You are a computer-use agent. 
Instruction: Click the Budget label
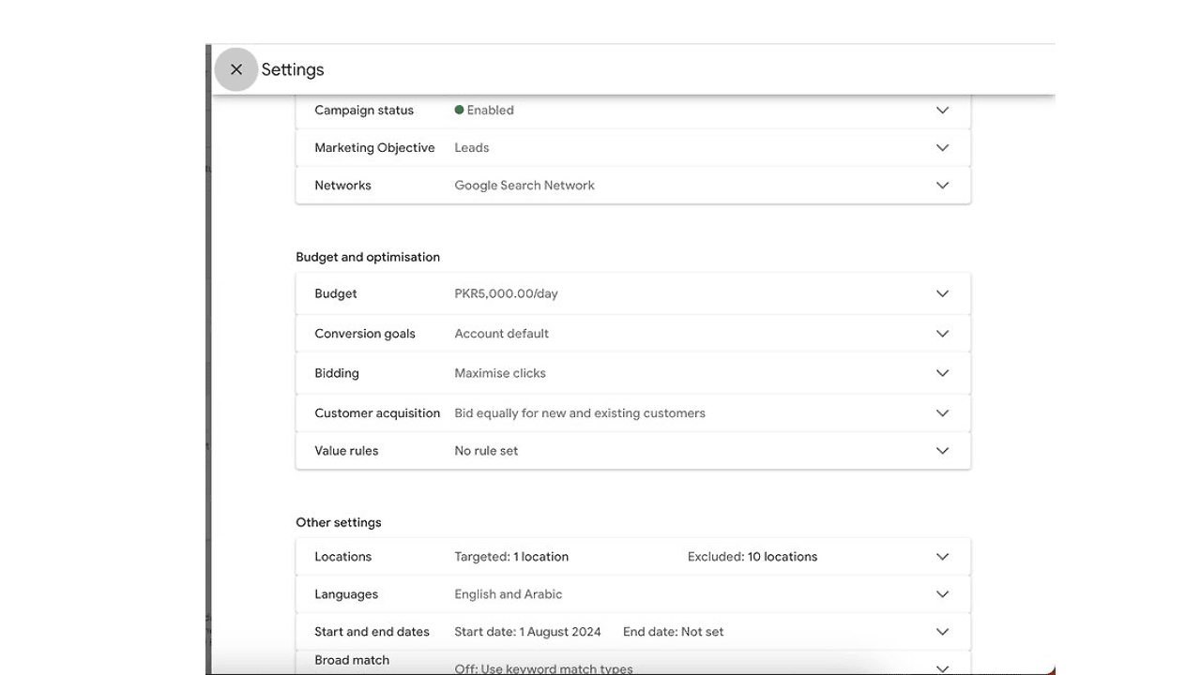pyautogui.click(x=336, y=293)
